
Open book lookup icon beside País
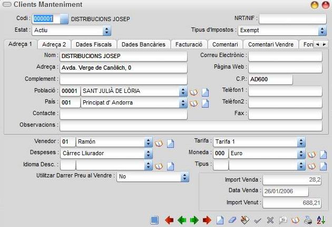[193, 103]
